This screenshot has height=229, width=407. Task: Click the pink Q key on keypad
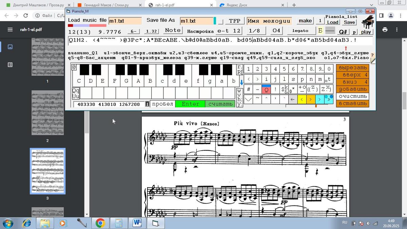coord(266,89)
